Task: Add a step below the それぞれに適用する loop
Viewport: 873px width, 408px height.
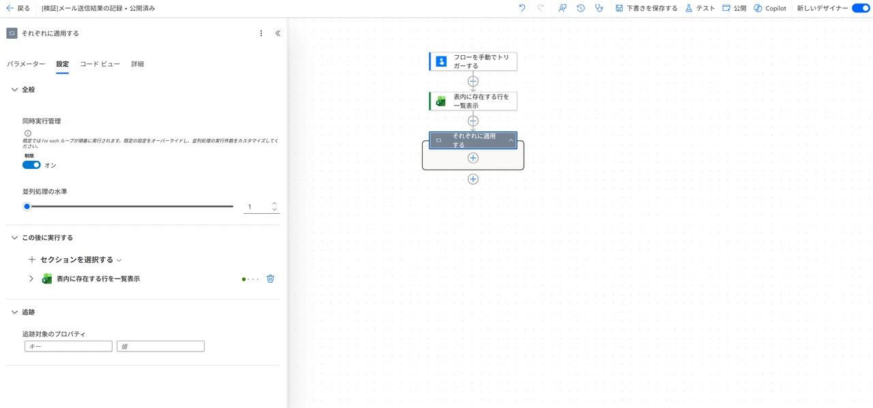Action: coord(473,179)
